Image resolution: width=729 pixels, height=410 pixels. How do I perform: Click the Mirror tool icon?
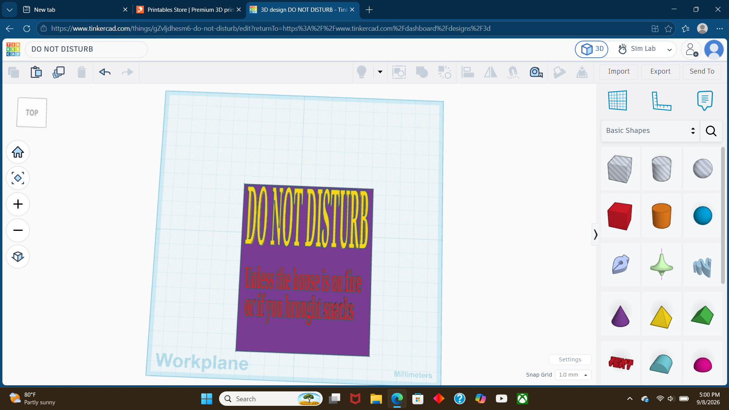coord(490,72)
